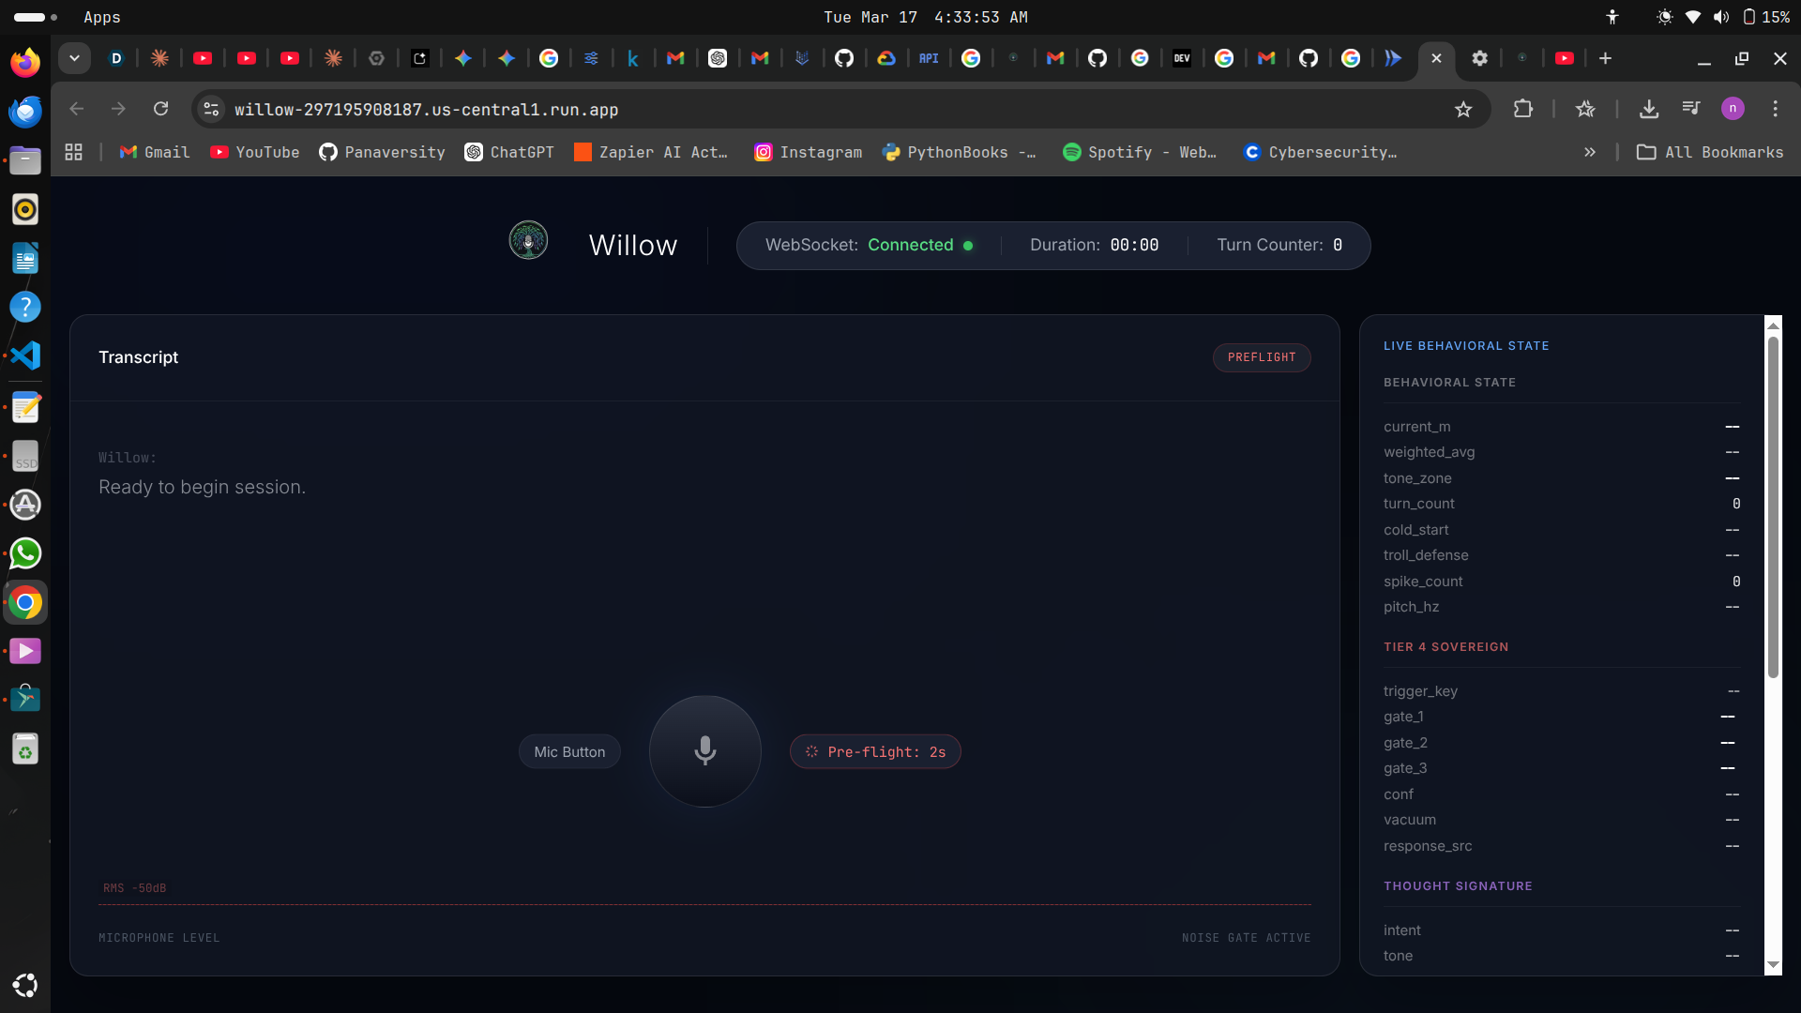
Task: Open the downloads icon in toolbar
Action: pyautogui.click(x=1648, y=109)
